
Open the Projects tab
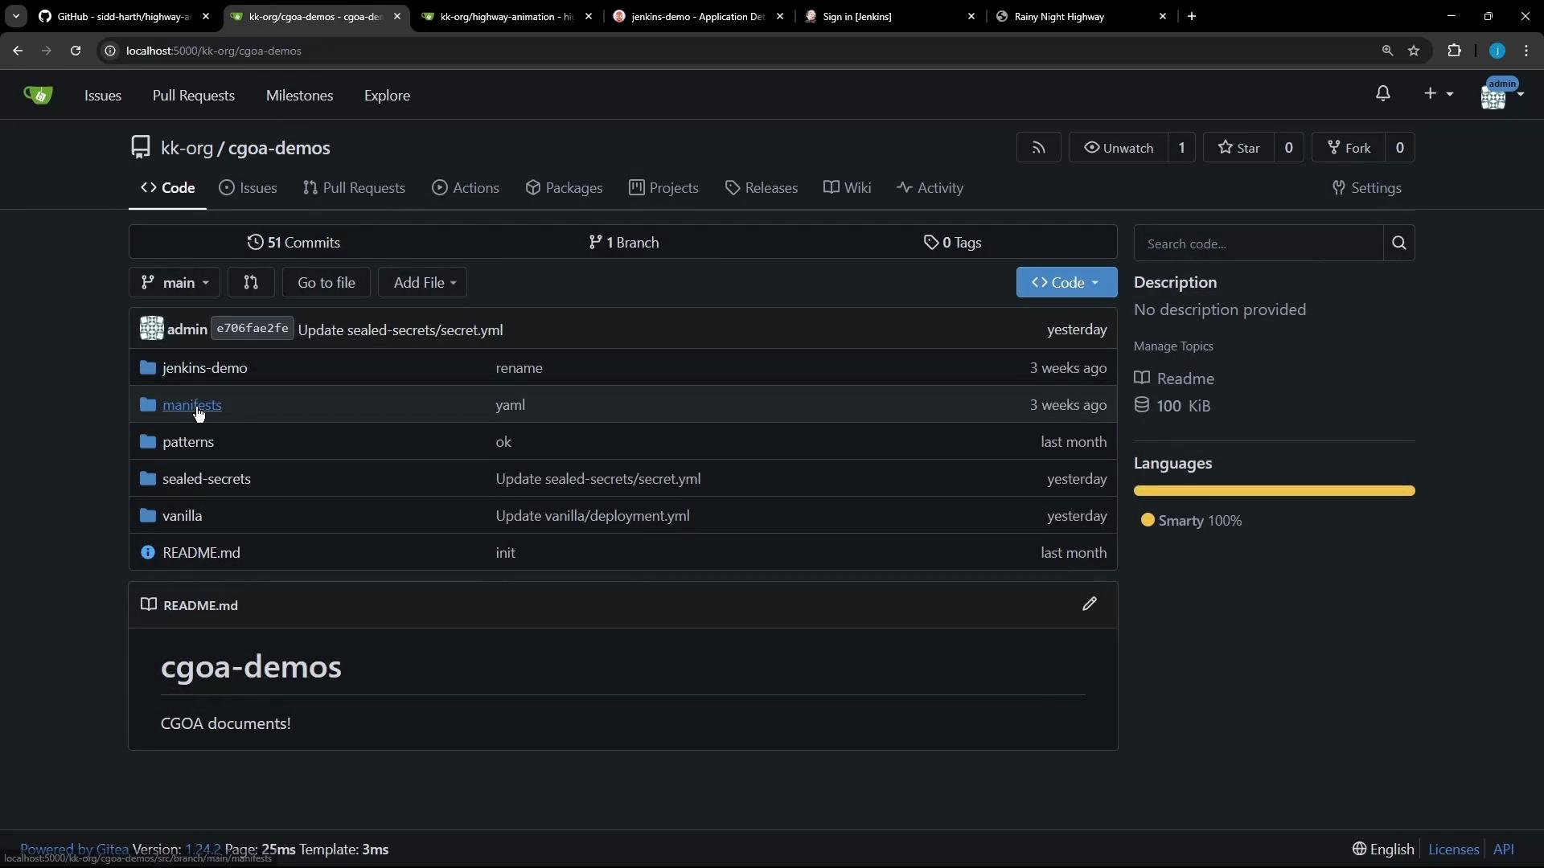click(x=663, y=188)
